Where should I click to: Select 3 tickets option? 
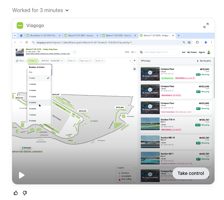pos(39,90)
